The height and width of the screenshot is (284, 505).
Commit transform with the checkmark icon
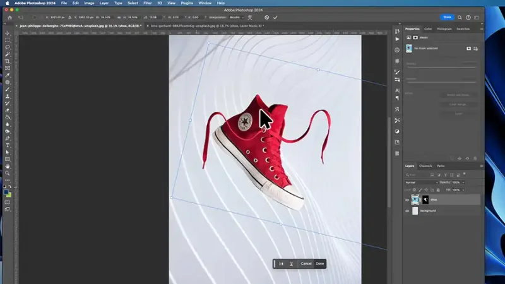[275, 18]
